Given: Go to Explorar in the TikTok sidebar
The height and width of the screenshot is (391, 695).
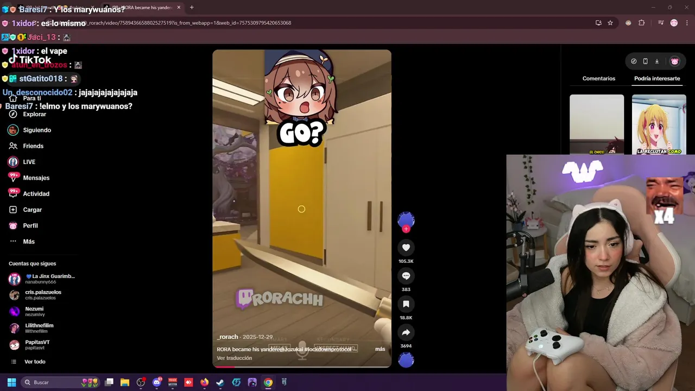Looking at the screenshot, I should [34, 115].
